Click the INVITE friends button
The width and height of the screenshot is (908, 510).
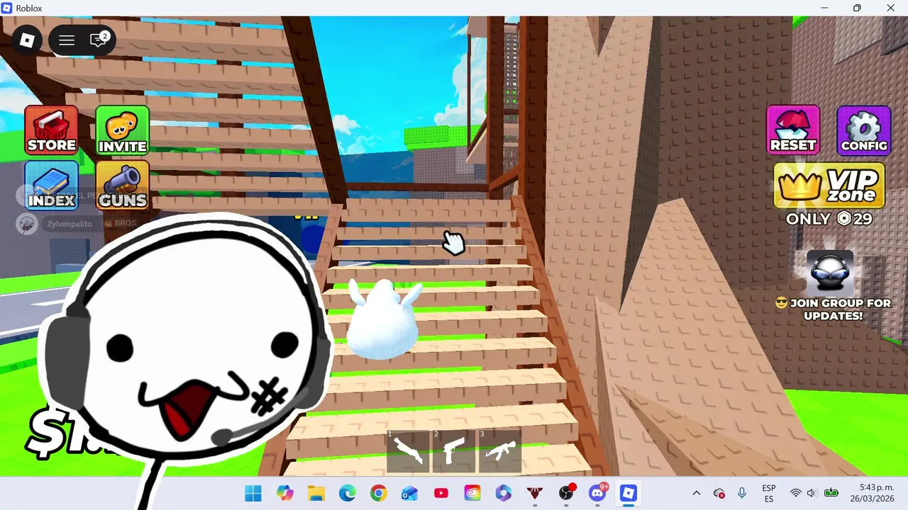pyautogui.click(x=123, y=130)
